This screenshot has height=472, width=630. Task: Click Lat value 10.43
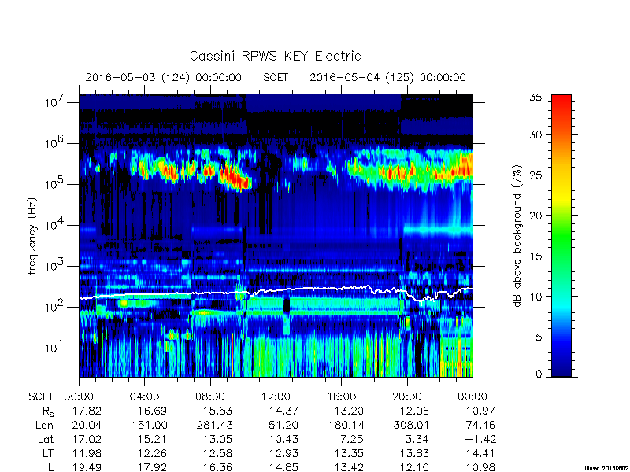coord(283,440)
